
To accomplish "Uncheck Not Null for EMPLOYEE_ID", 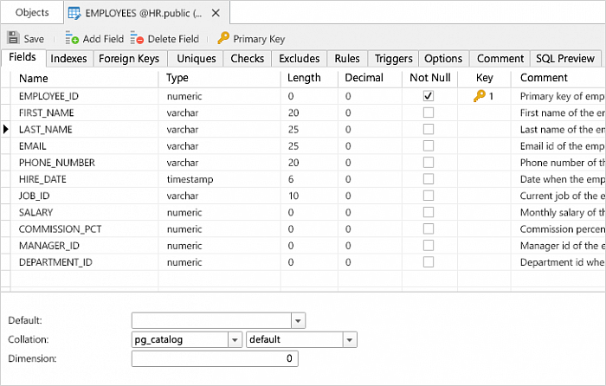I will [x=429, y=96].
